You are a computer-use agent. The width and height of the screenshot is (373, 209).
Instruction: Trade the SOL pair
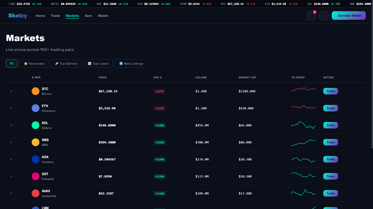330,125
